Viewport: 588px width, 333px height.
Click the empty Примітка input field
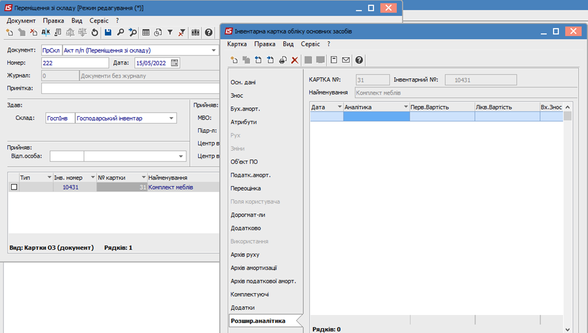[130, 88]
